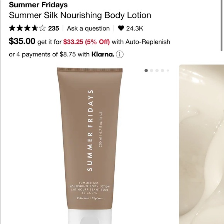
Task: Click the heart loves icon
Action: [121, 28]
